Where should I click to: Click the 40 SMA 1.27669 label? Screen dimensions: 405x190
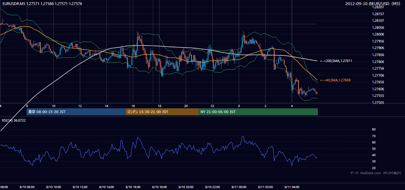pos(335,80)
